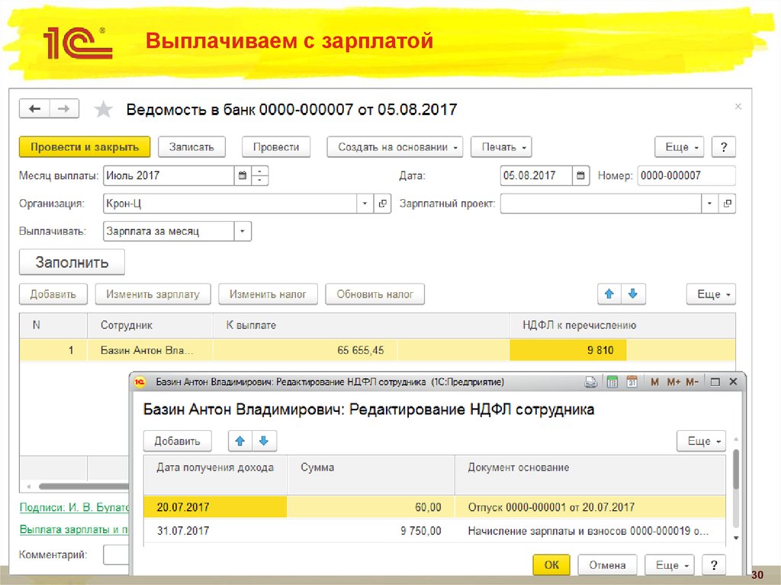The width and height of the screenshot is (781, 585).
Task: Open the Организация selection dropdown
Action: [x=365, y=204]
